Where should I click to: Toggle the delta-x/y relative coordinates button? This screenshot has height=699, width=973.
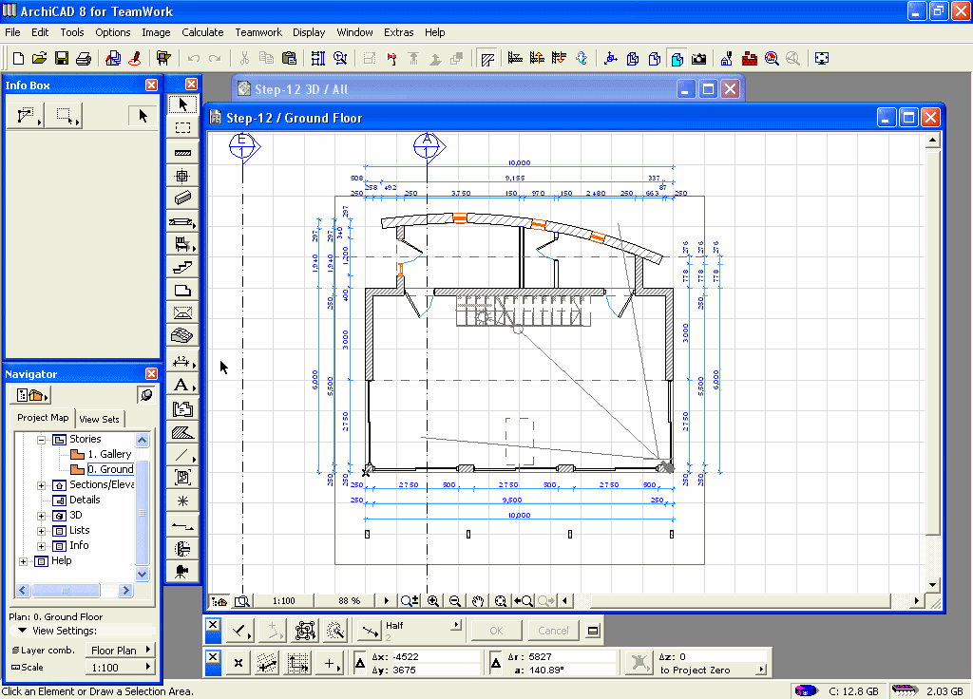360,662
